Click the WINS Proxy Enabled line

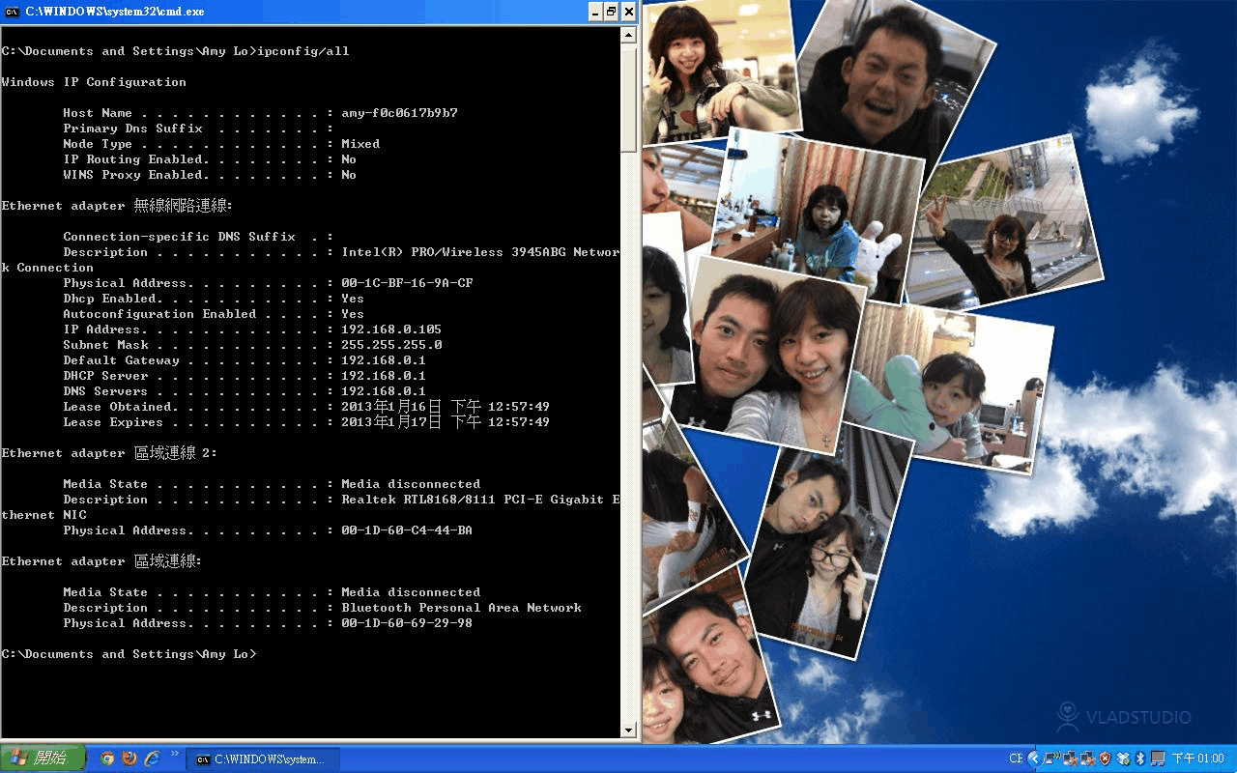tap(210, 175)
